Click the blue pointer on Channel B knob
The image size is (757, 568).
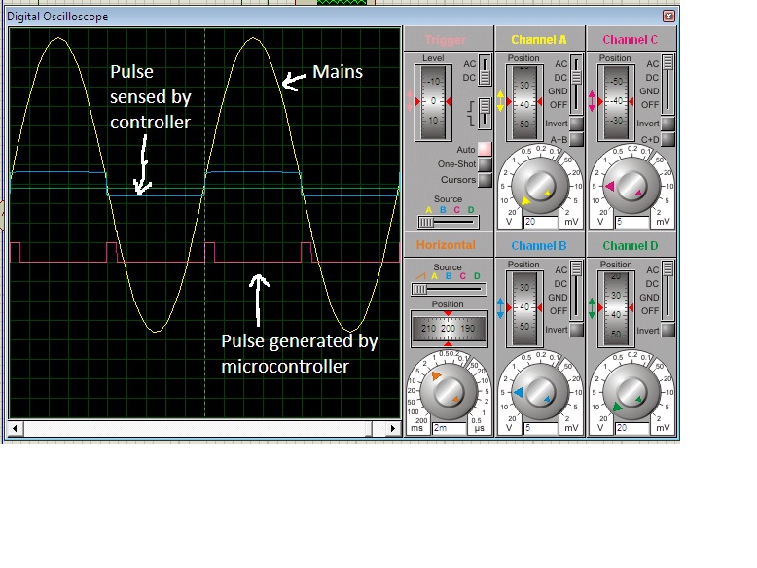[x=519, y=392]
